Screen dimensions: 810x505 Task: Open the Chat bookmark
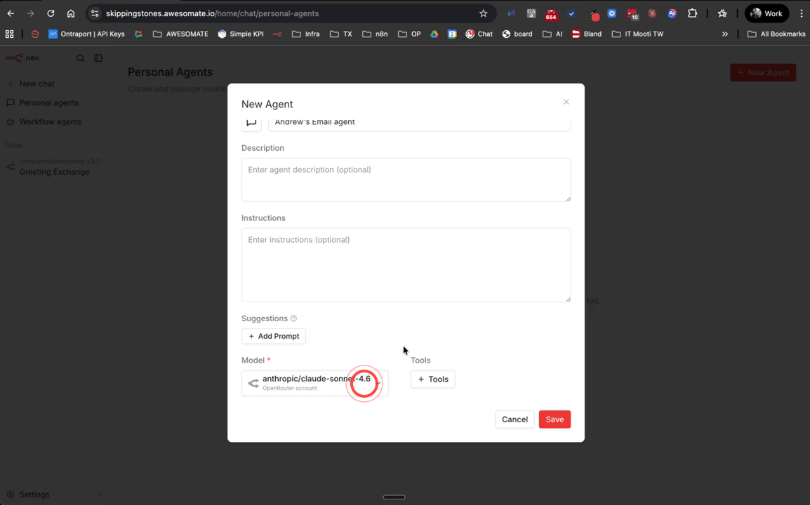point(479,34)
